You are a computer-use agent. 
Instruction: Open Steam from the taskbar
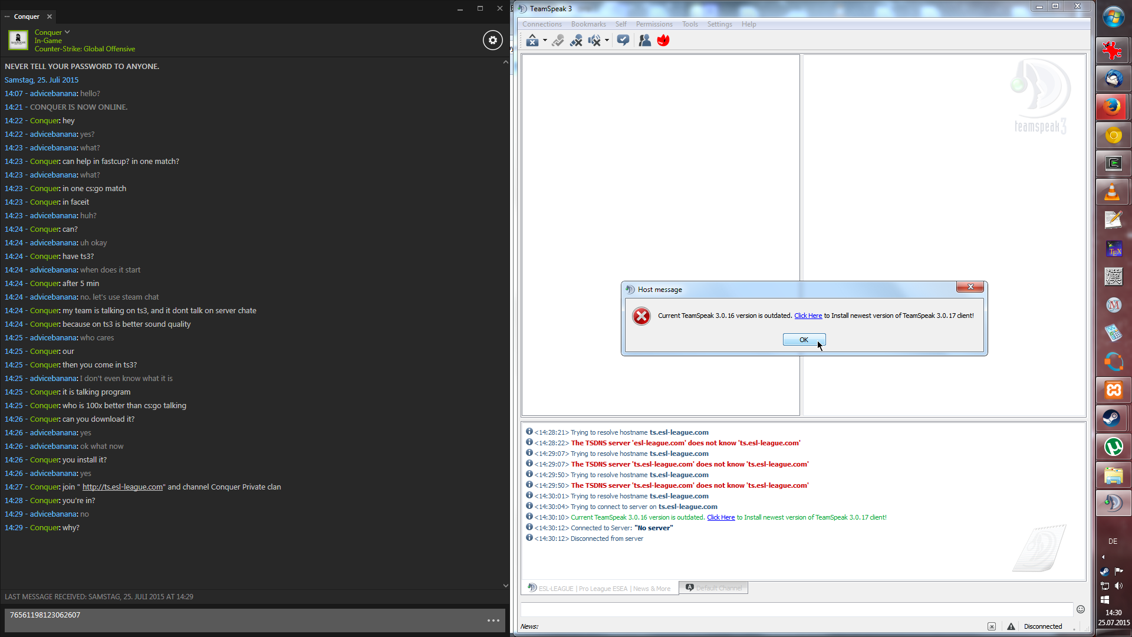click(x=1113, y=418)
